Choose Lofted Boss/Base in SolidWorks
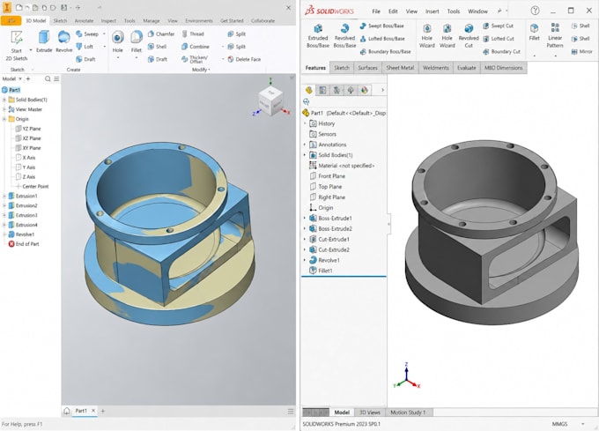 [x=382, y=39]
